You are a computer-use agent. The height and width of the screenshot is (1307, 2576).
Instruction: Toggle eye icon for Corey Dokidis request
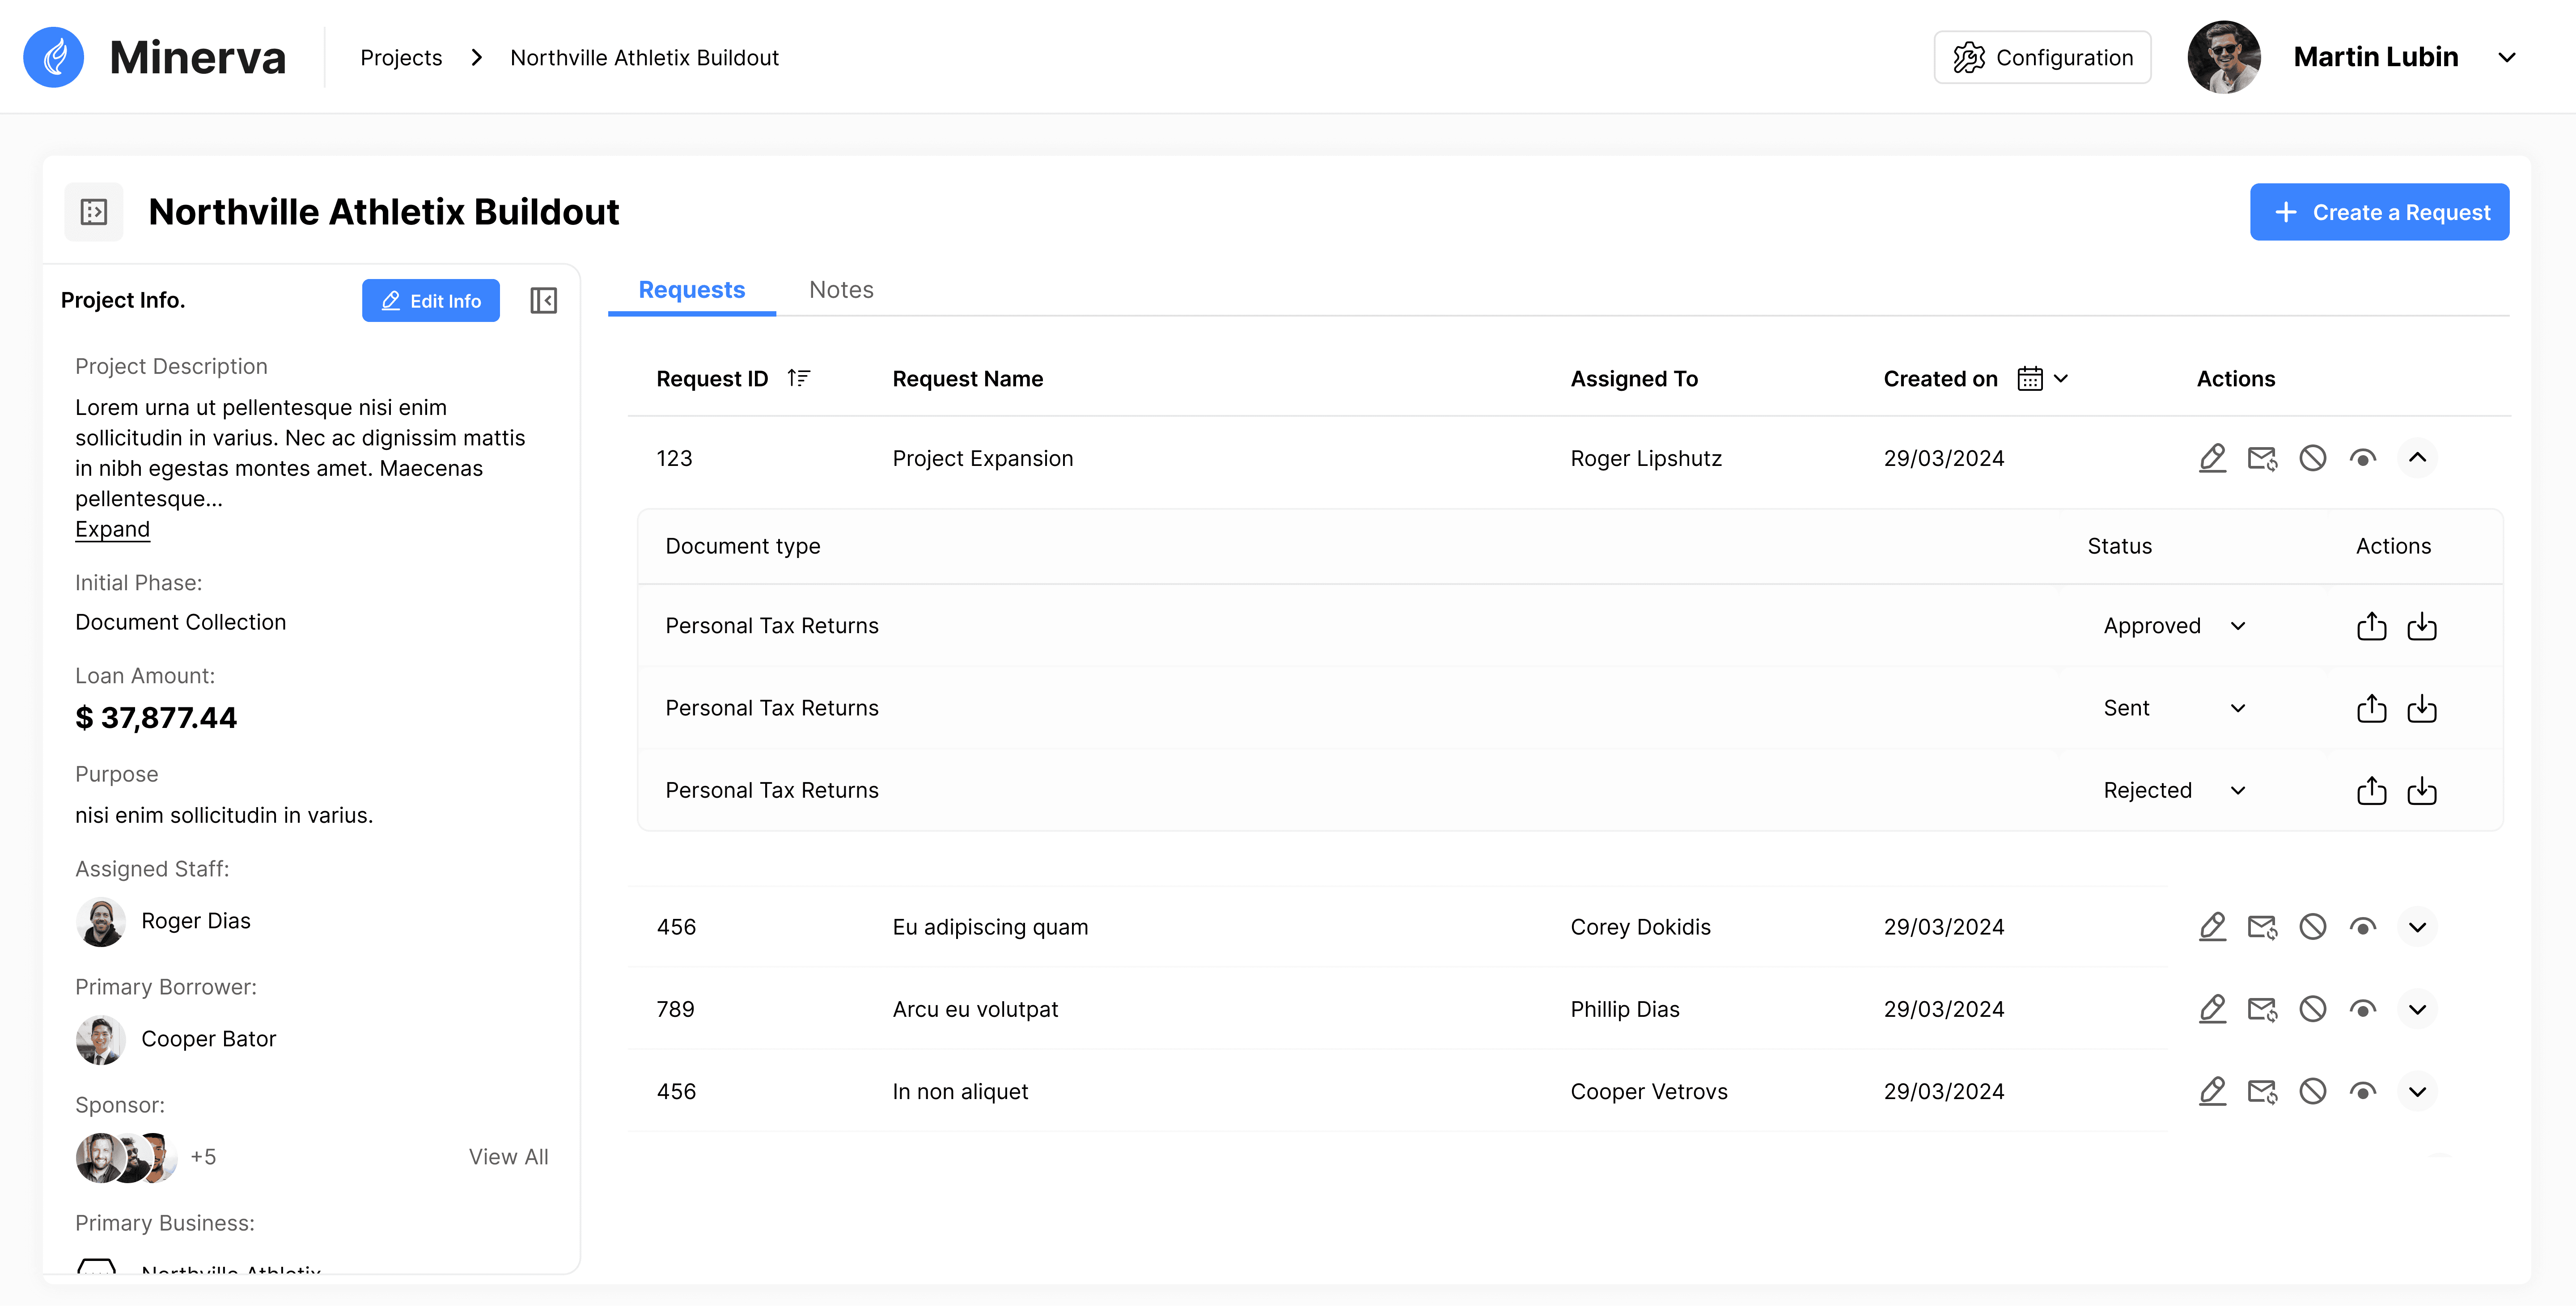(x=2362, y=927)
